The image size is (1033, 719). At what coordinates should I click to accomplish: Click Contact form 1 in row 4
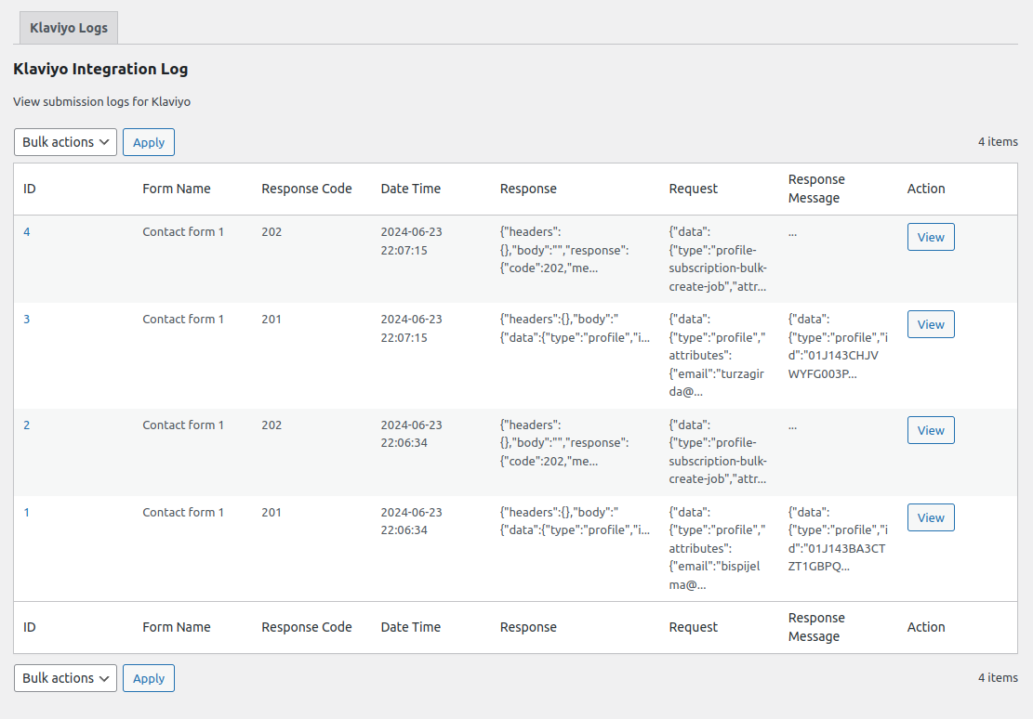[x=183, y=231]
